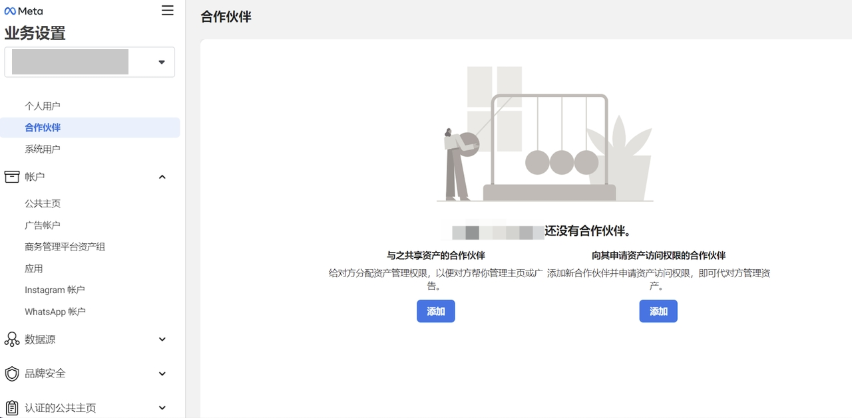The width and height of the screenshot is (852, 418).
Task: Click 添加 under 向其申请资产访问权限的合作伙伴
Action: point(658,311)
